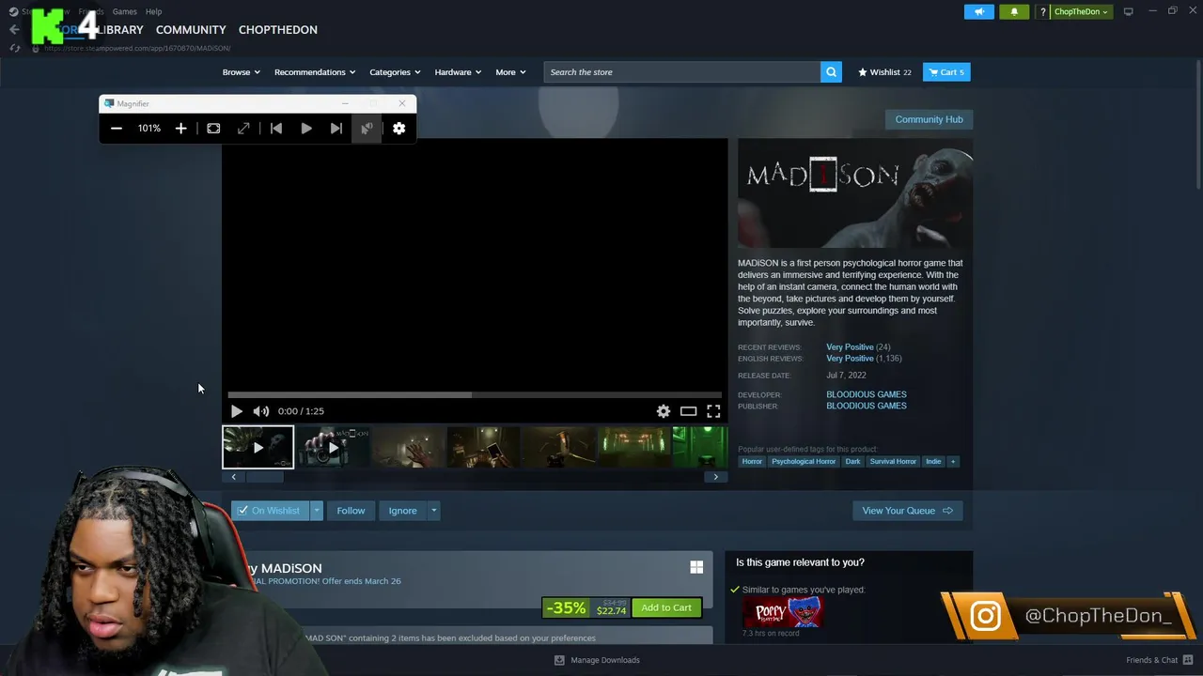Toggle On Wishlist checkbox button

[x=270, y=511]
